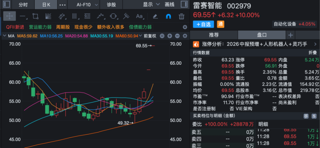
Task: Open the 显示 dropdown menu
Action: click(151, 4)
